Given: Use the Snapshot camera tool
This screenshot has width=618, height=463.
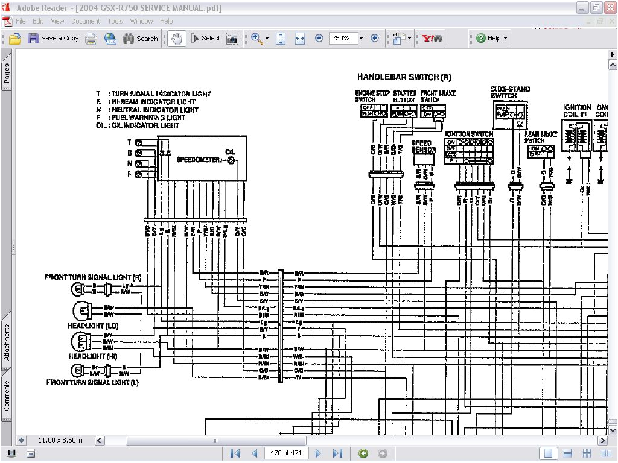Looking at the screenshot, I should pos(231,38).
